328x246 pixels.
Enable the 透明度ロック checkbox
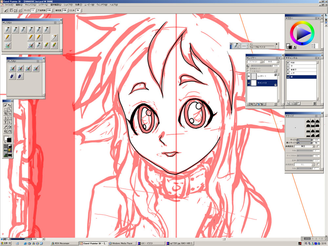coord(248,69)
